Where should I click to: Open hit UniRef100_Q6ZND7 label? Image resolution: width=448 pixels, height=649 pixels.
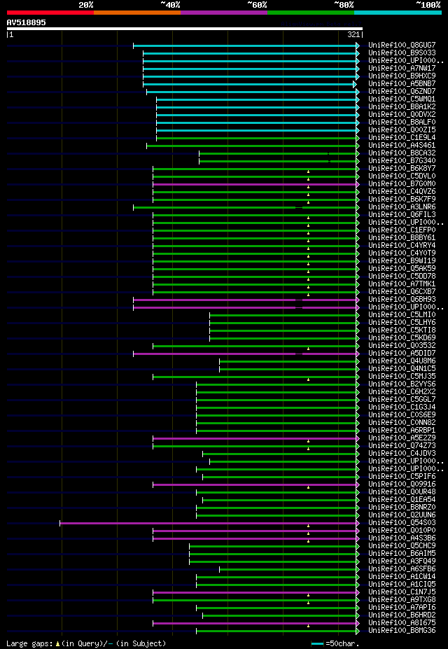tap(402, 92)
